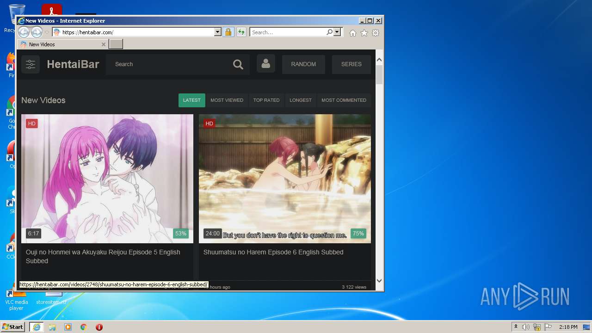Click the SERIES button
Viewport: 592px width, 333px height.
(x=351, y=64)
